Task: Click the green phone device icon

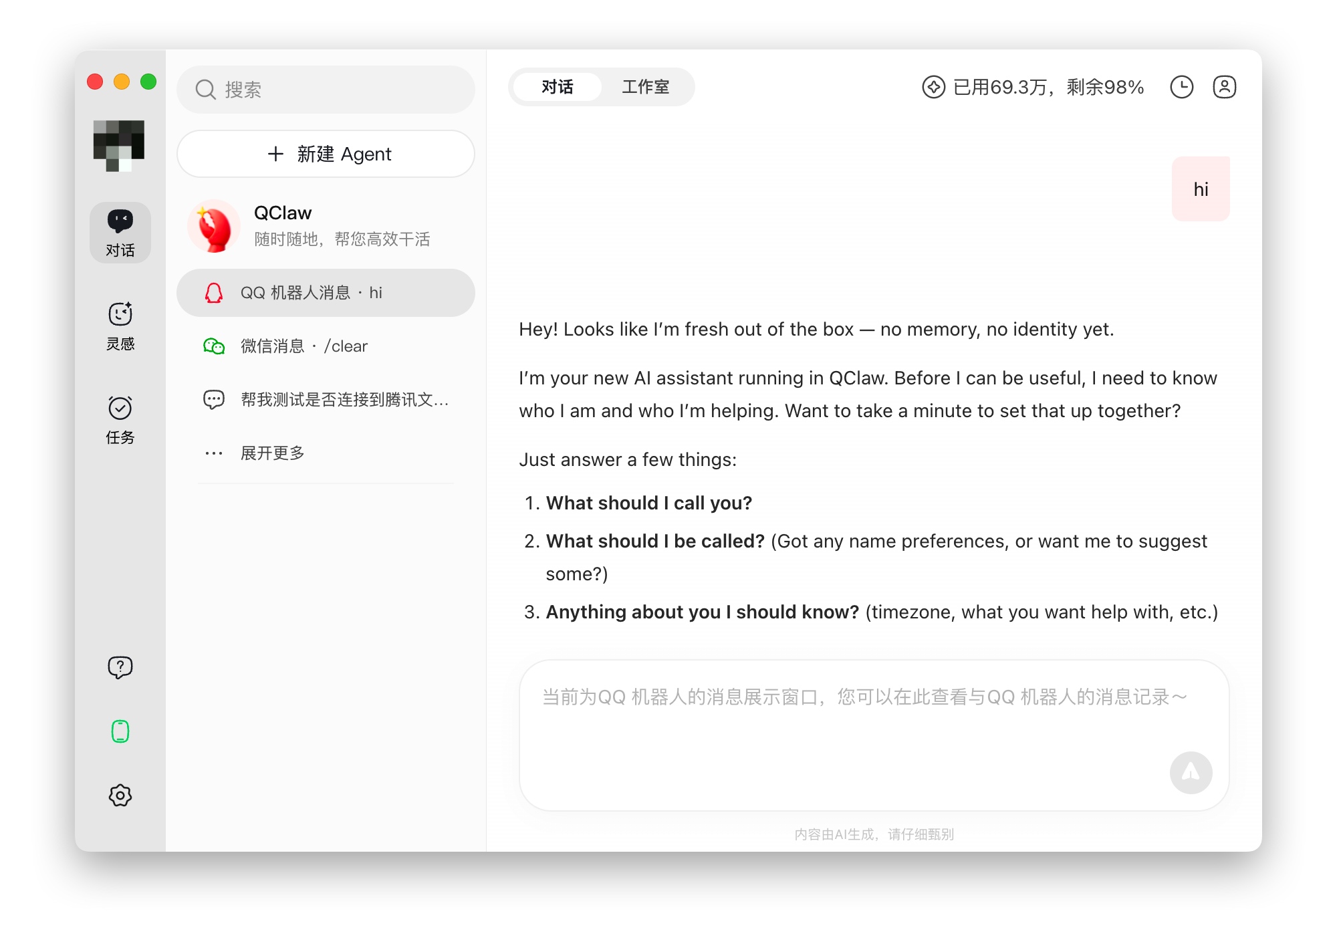Action: [120, 731]
